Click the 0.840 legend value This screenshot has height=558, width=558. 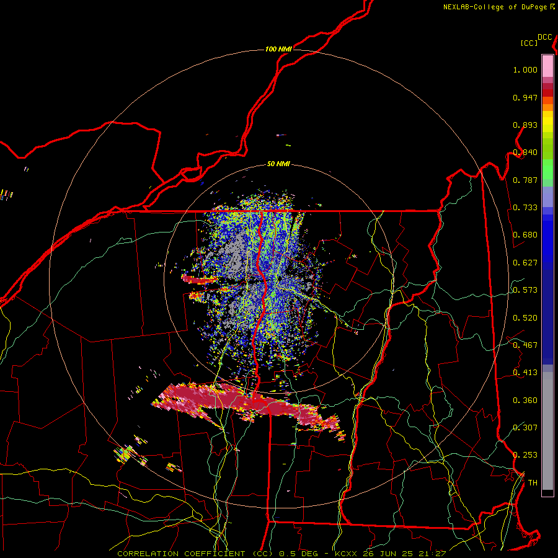coord(525,153)
